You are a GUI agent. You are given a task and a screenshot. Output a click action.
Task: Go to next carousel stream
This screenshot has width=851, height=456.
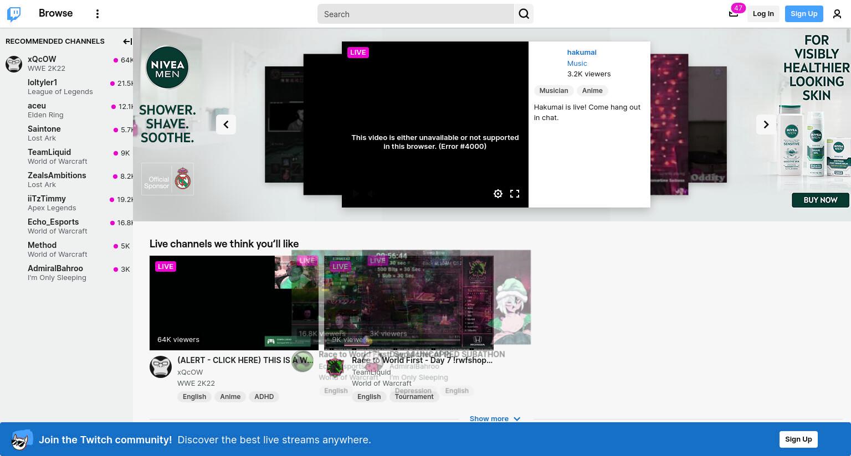(x=766, y=125)
